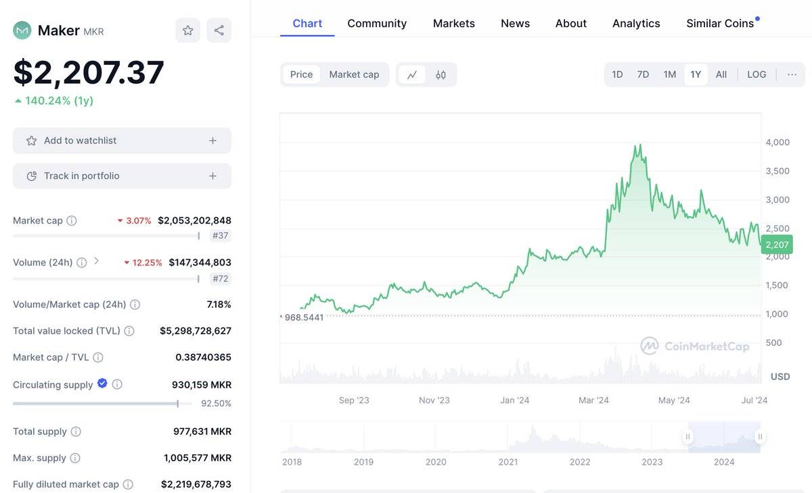Screen dimensions: 812x493
Task: Click the Maker logo icon
Action: tap(22, 30)
